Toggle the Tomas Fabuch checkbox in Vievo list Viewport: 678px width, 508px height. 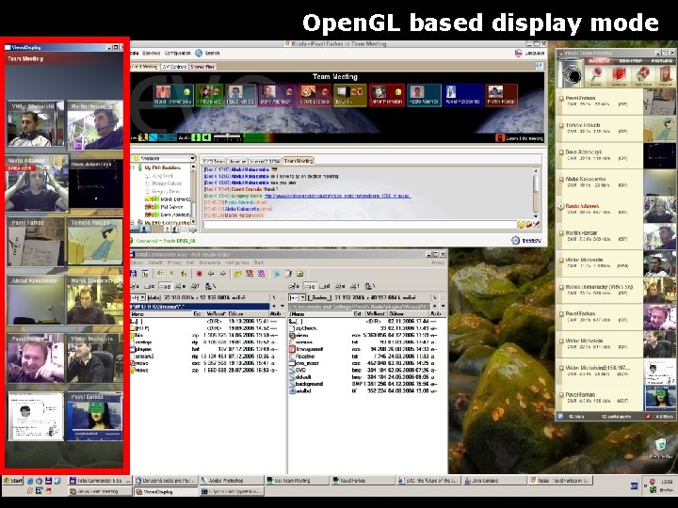pyautogui.click(x=561, y=125)
